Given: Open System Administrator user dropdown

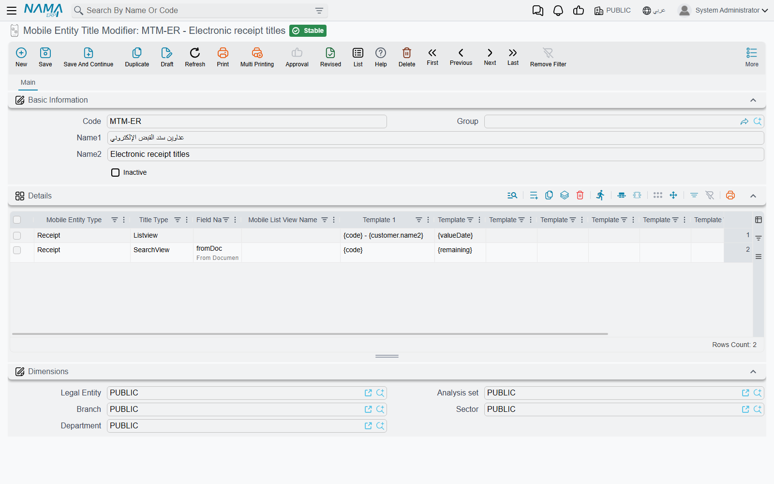Looking at the screenshot, I should 723,11.
